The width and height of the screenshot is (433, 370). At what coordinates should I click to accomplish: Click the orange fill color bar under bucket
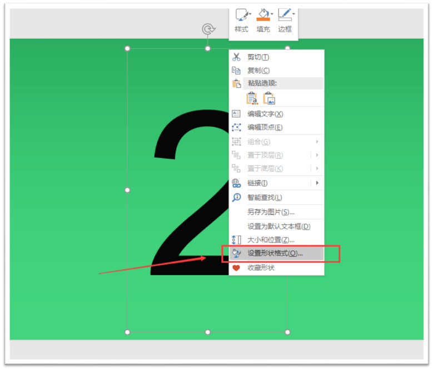click(263, 19)
